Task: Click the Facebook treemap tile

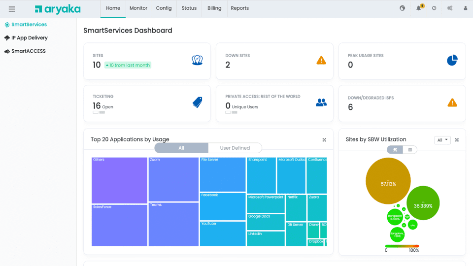Action: tap(223, 206)
